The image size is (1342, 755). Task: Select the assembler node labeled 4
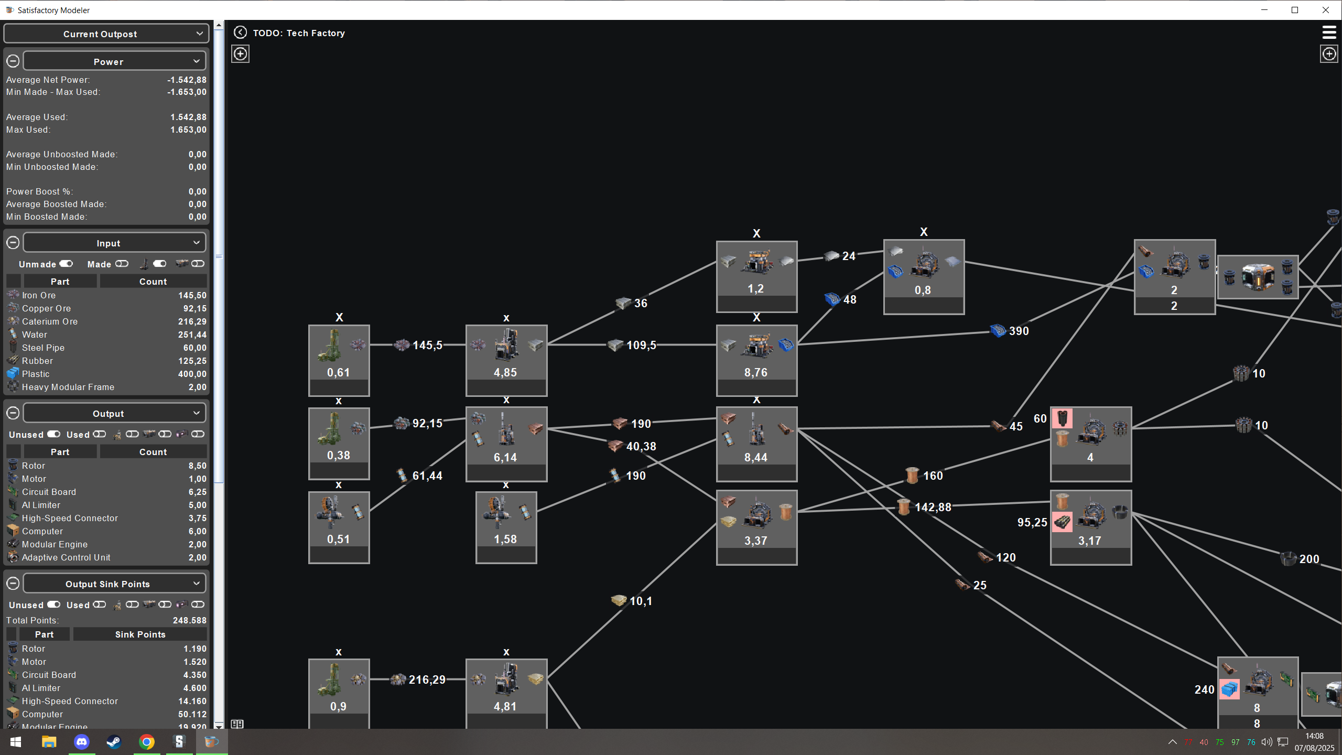[x=1091, y=444]
